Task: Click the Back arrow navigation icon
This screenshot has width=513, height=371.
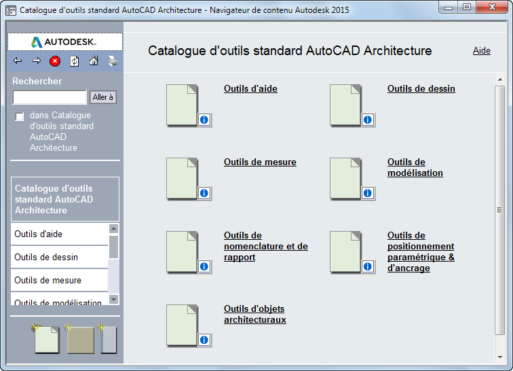Action: coord(18,60)
